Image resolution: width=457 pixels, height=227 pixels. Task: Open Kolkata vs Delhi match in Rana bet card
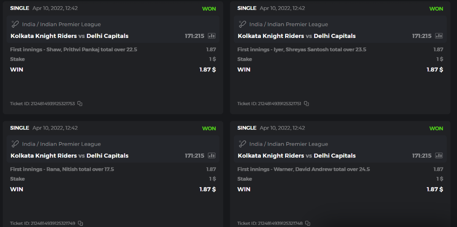(x=69, y=156)
